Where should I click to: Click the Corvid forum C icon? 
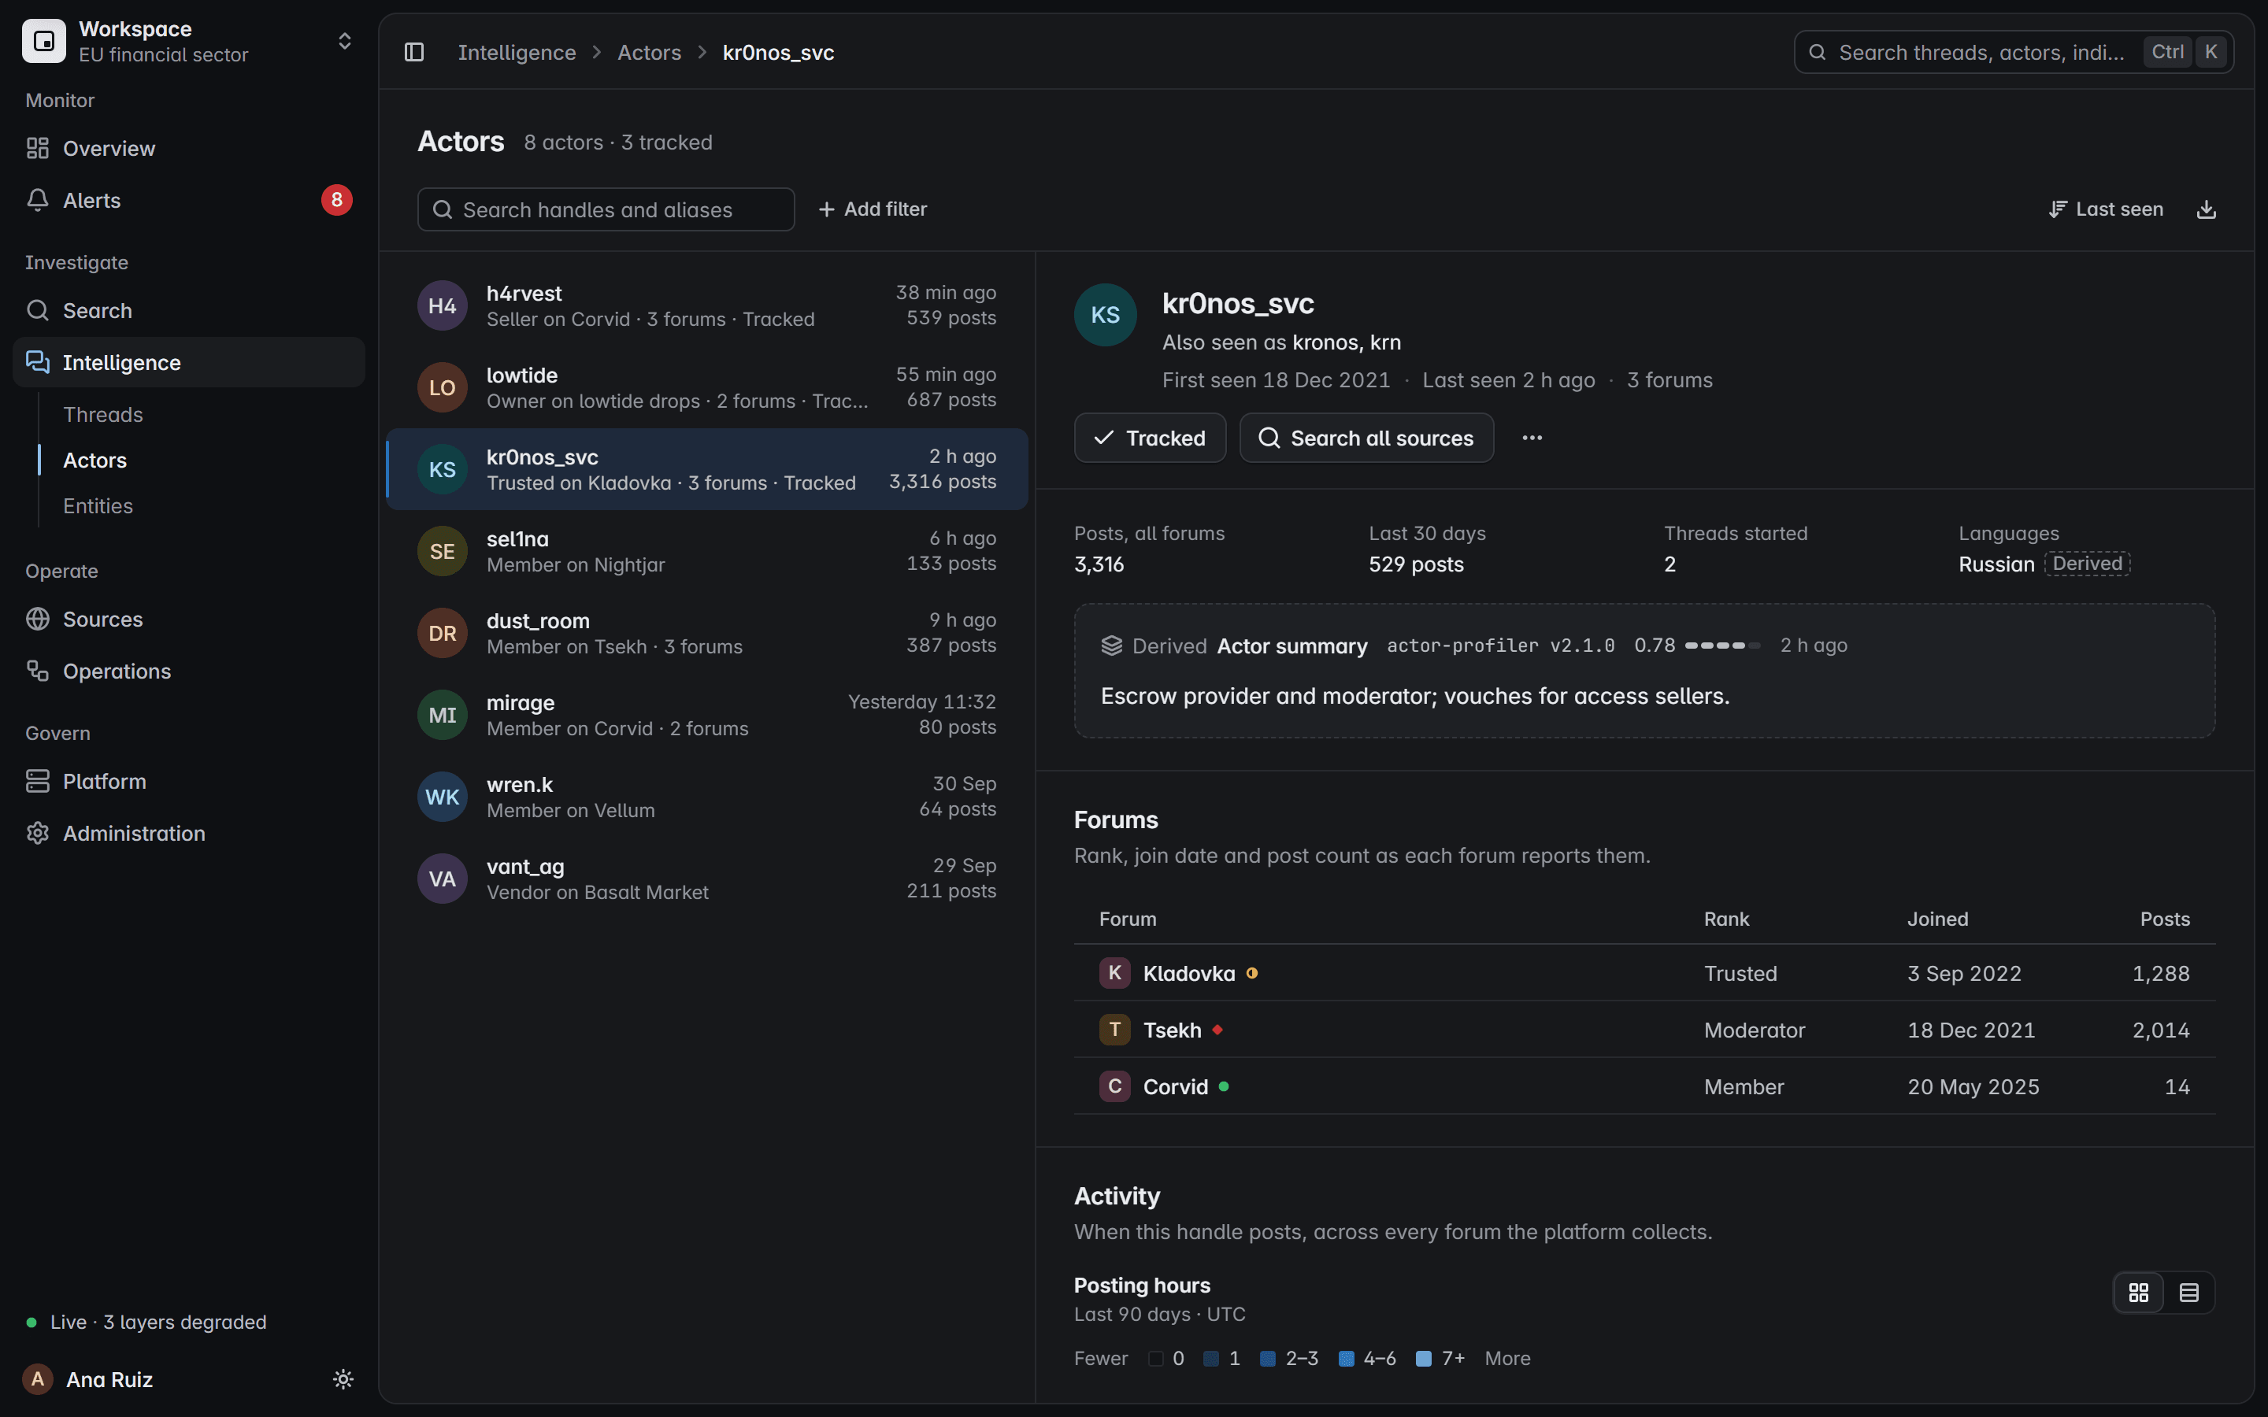tap(1114, 1086)
